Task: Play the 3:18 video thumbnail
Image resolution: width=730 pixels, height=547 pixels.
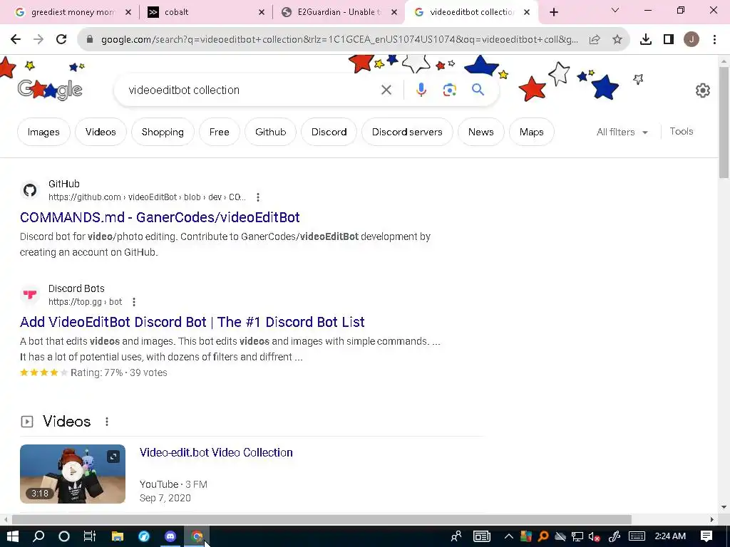Action: pyautogui.click(x=73, y=474)
